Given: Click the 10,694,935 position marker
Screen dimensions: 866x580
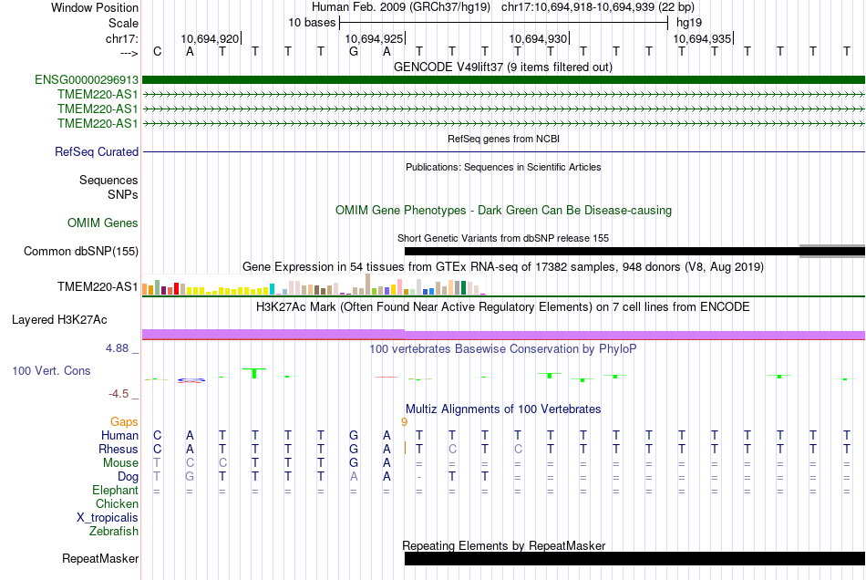Looking at the screenshot, I should [x=702, y=38].
